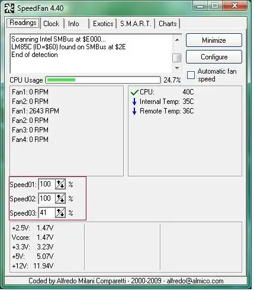Click into the Speed02 value field
The image size is (254, 291).
click(47, 198)
